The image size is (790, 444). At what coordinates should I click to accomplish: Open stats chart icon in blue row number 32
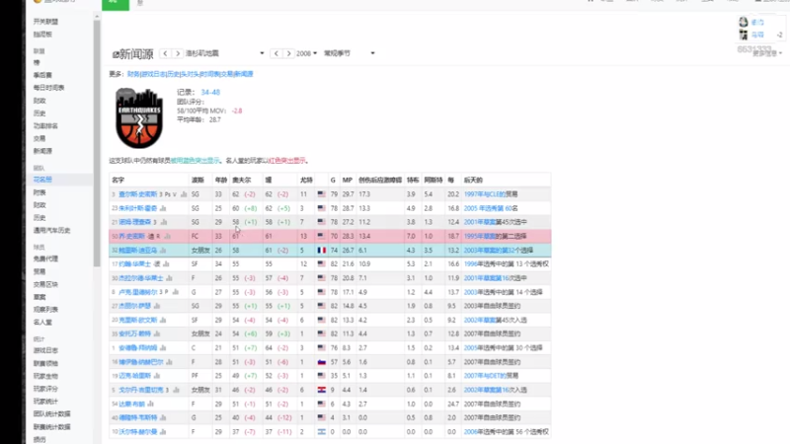[163, 251]
